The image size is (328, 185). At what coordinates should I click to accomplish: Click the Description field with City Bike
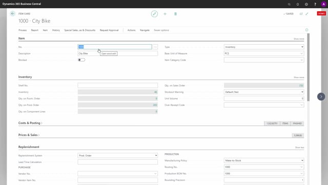coord(117,53)
